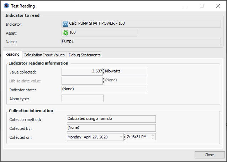
Task: Click the gauge icon beside Calc_PUMP SHAFT POWER
Action: [65, 24]
